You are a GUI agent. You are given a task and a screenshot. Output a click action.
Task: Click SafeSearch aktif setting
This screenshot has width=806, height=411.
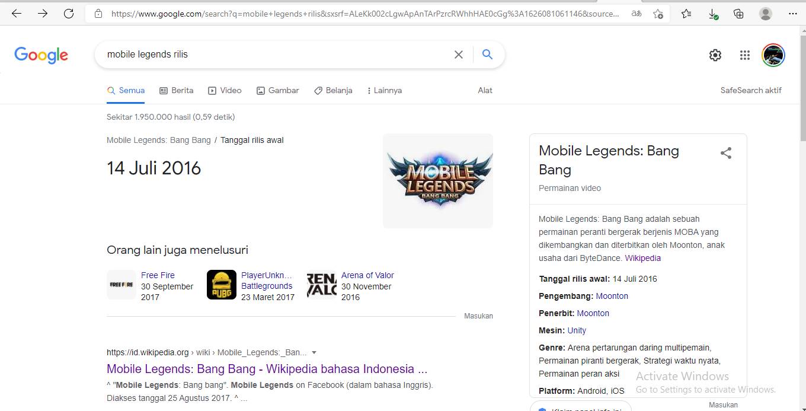tap(751, 91)
